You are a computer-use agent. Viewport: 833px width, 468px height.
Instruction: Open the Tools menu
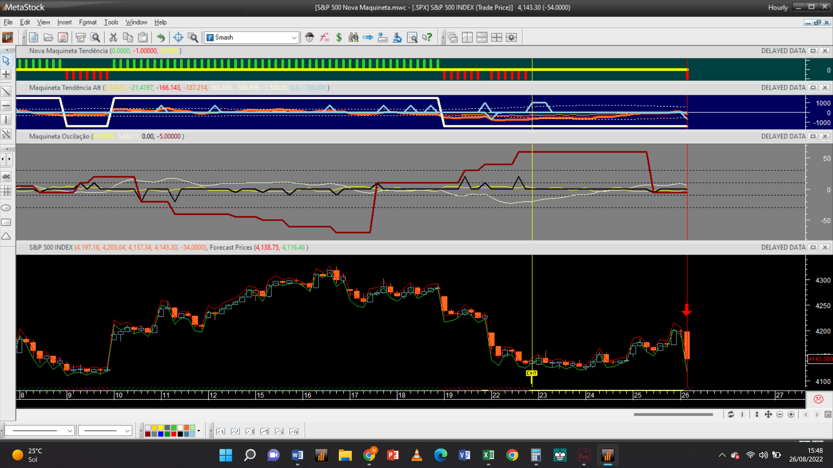click(111, 22)
